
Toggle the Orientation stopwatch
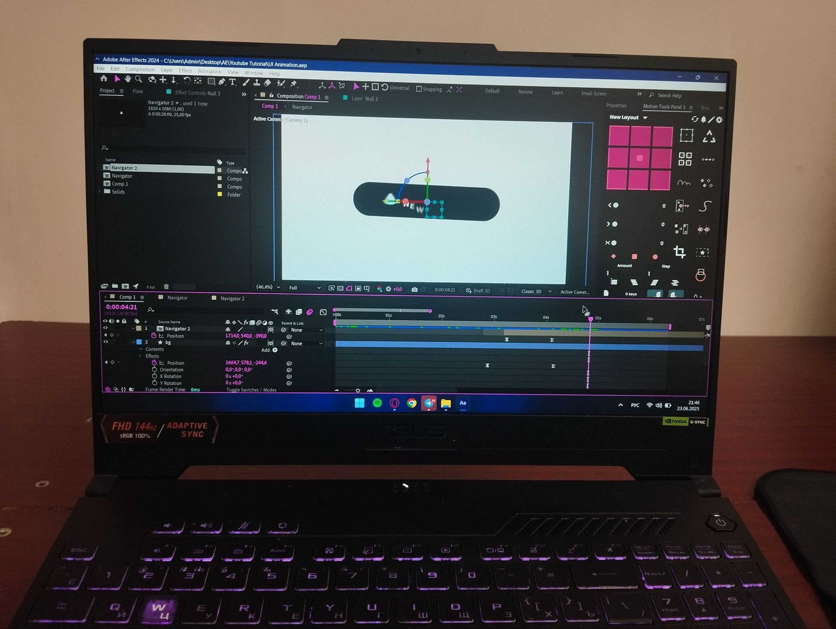click(154, 369)
